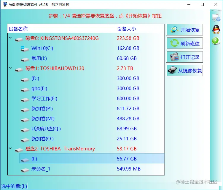Screen dimensions: 223x190
Task: Select the (D:) partition
Action: click(35, 78)
